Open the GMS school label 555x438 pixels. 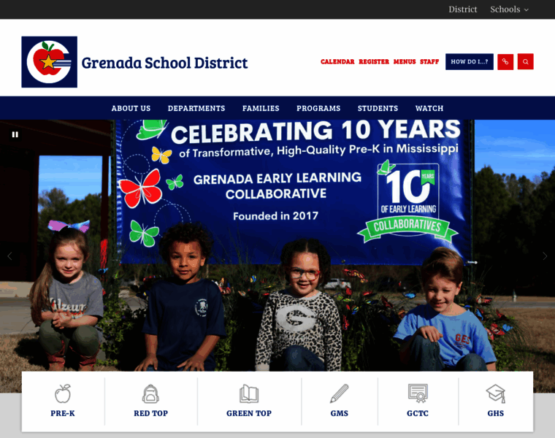point(340,413)
